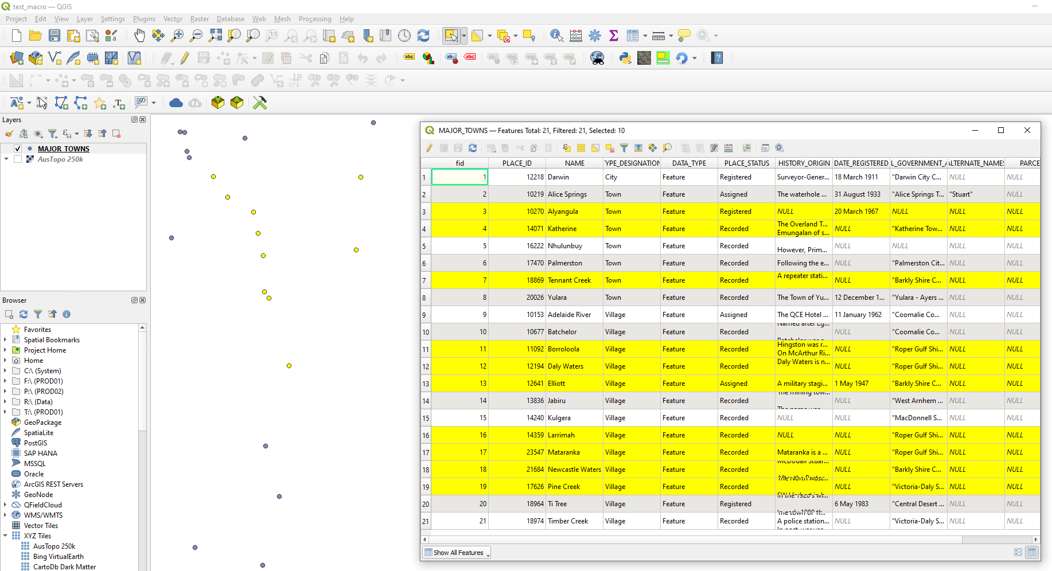Click the Save Project icon
Screen dimensions: 1052x571
coord(54,36)
